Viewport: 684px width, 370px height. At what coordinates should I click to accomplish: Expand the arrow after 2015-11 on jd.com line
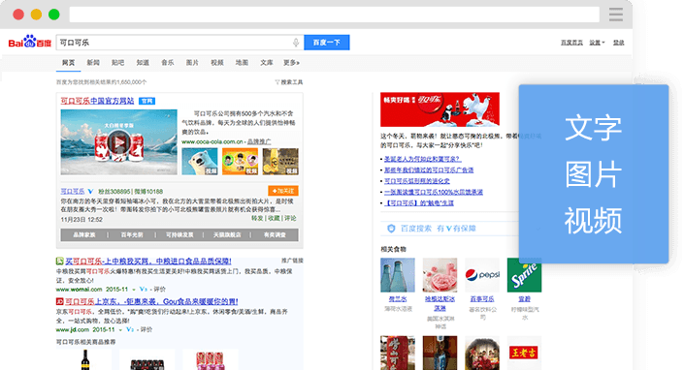pyautogui.click(x=120, y=330)
